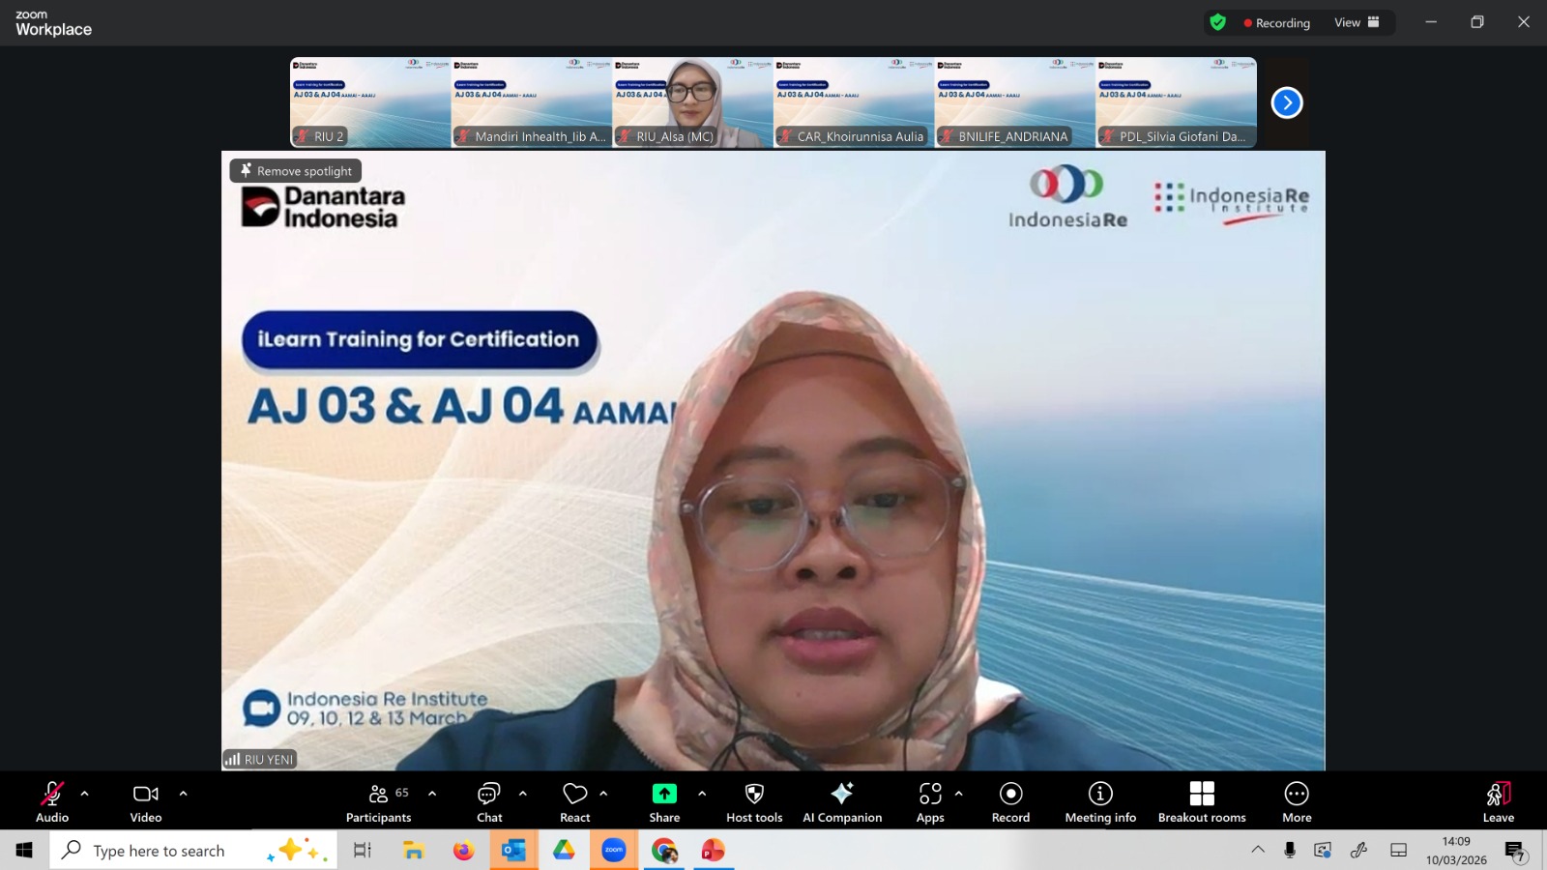Viewport: 1547px width, 870px height.
Task: Open the Chat panel
Action: tap(489, 802)
